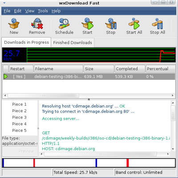178x178 pixels.
Task: Click the Remove download icon
Action: (x=37, y=24)
